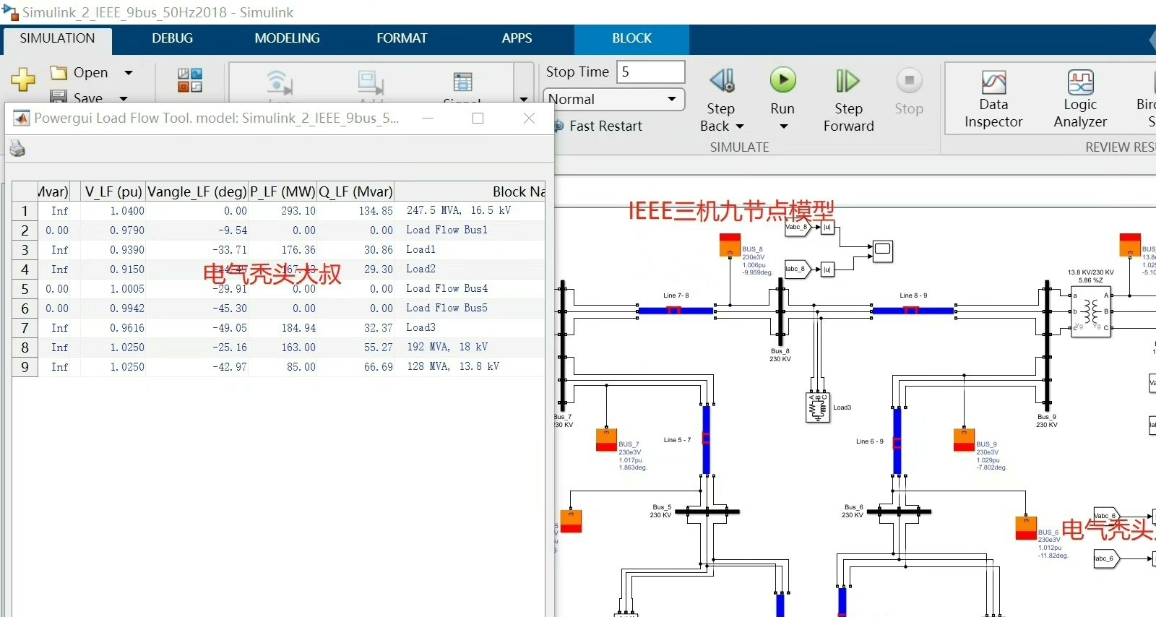Collapse the toolstrip arrow at right edge
The height and width of the screenshot is (617, 1156).
1152,39
